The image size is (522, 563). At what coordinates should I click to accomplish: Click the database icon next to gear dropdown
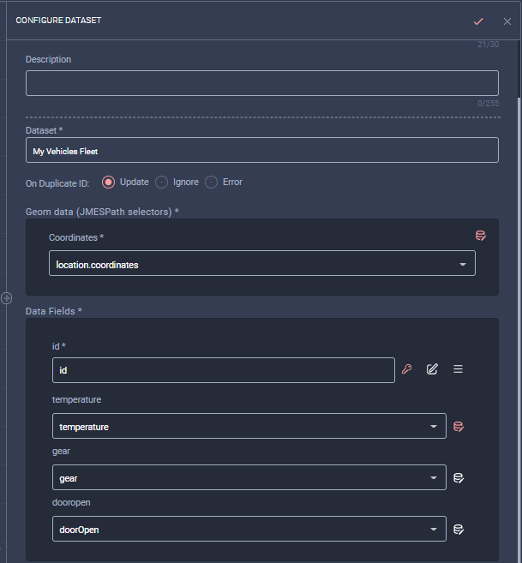click(x=459, y=478)
